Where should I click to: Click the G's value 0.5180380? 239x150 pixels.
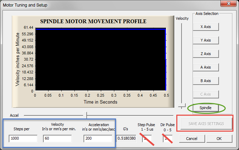pyautogui.click(x=126, y=139)
